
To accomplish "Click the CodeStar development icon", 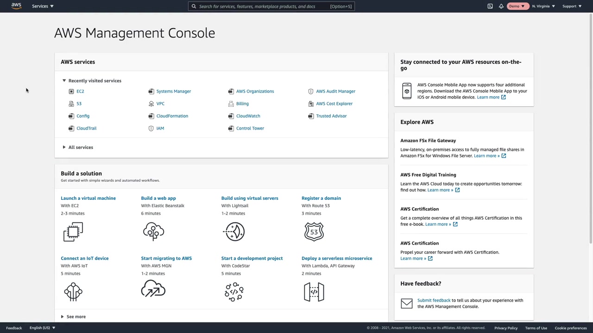I will click(234, 292).
